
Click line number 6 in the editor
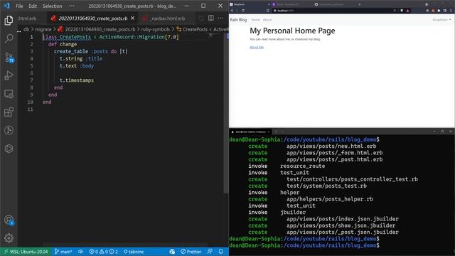pos(31,73)
